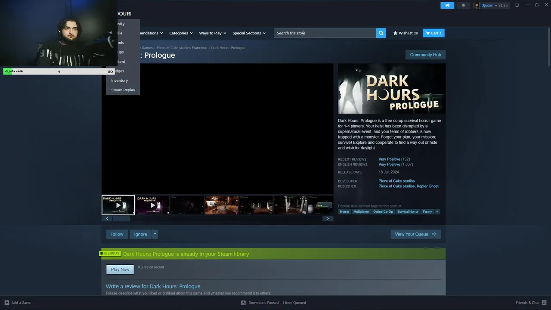The image size is (551, 310).
Task: Click the IN LIBRARY badge
Action: (111, 254)
